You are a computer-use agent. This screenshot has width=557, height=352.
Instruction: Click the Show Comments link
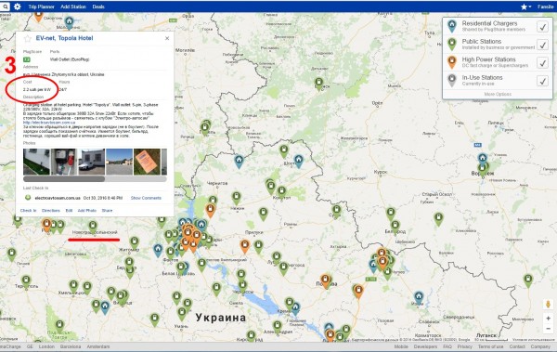click(x=146, y=198)
